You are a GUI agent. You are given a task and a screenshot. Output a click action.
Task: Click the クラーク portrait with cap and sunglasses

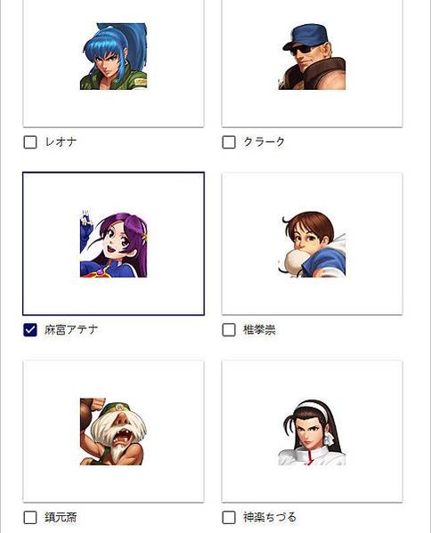312,56
